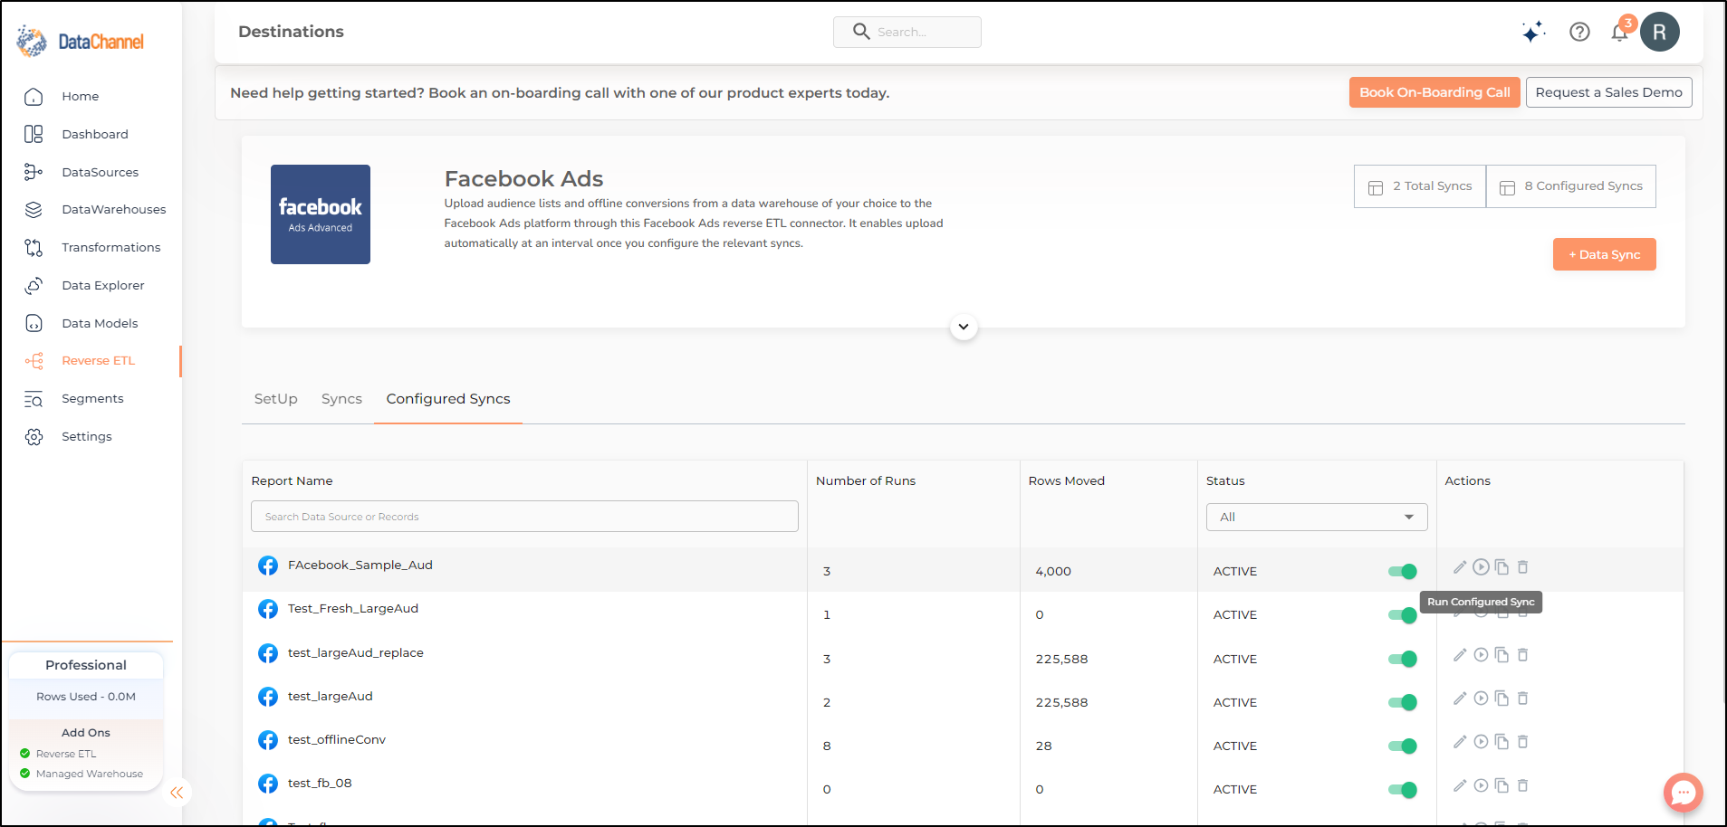
Task: Run the test_offlineConv sync
Action: (1481, 742)
